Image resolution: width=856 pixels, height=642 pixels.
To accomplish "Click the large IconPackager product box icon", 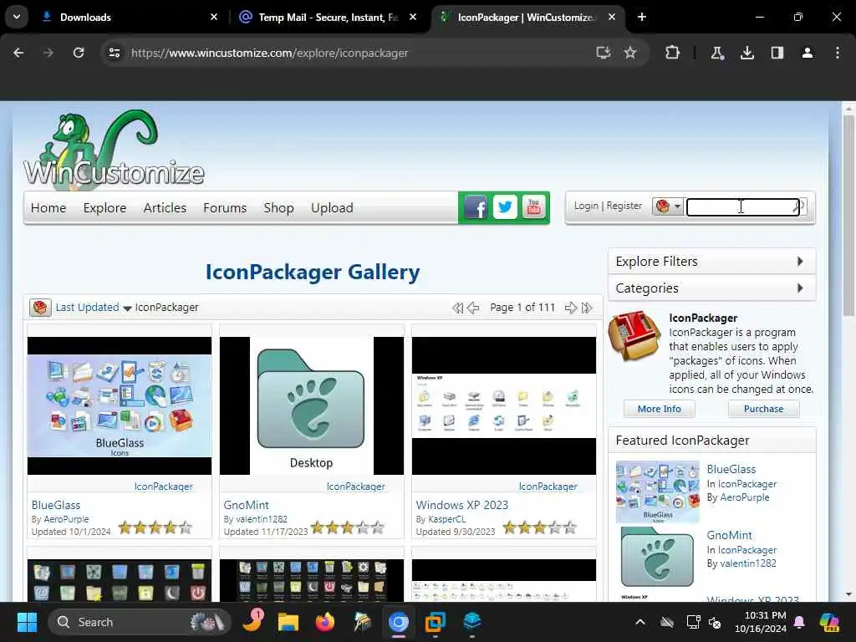I will coord(635,336).
